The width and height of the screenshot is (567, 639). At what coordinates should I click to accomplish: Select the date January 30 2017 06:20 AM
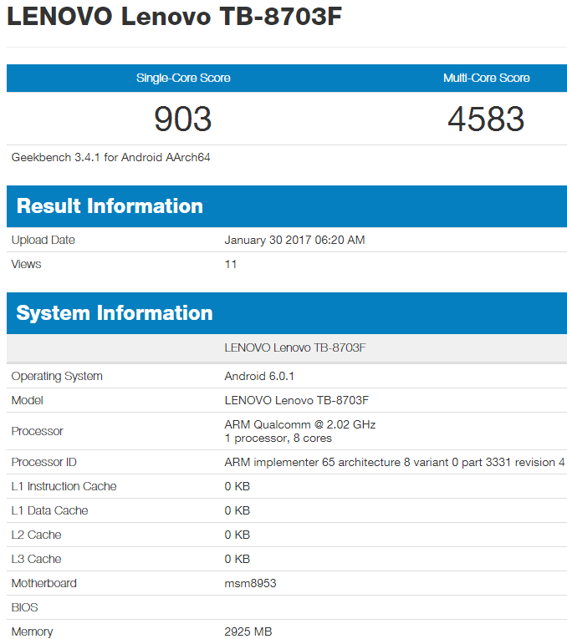(x=294, y=240)
